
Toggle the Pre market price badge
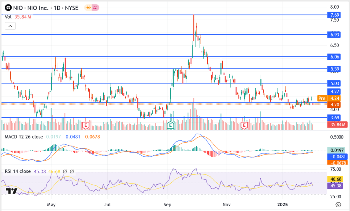[x=322, y=98]
